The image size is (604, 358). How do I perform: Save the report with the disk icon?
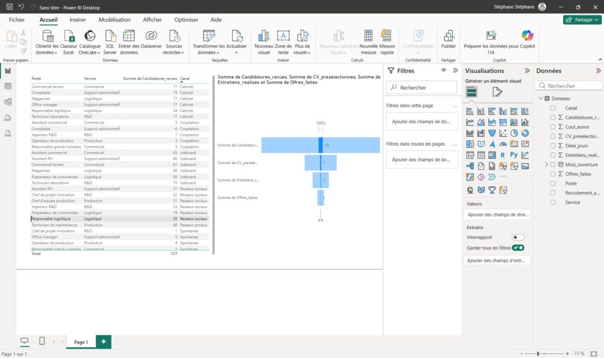click(9, 7)
